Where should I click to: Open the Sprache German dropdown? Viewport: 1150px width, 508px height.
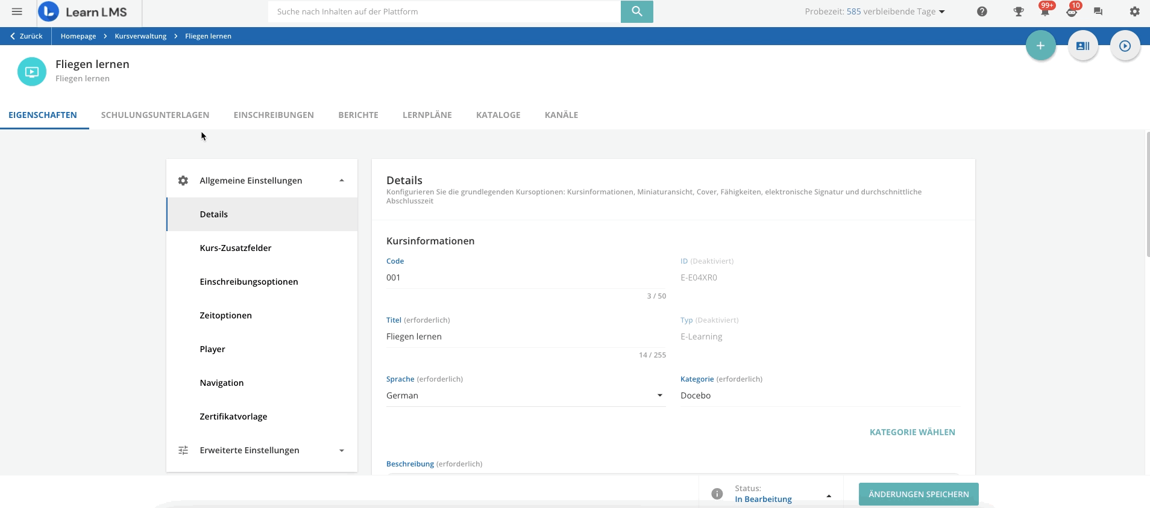[x=526, y=395]
